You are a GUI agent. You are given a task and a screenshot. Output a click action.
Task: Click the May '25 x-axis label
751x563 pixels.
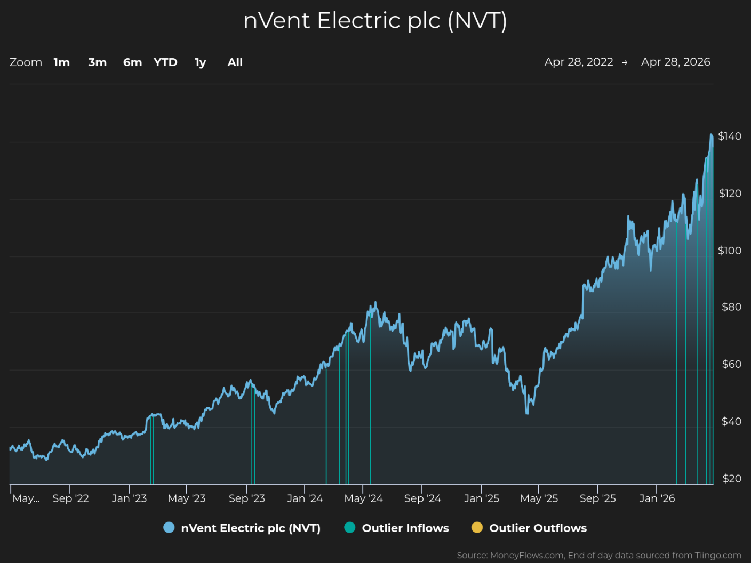[539, 498]
